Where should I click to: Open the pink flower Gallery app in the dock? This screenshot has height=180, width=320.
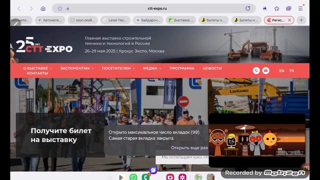182,177
